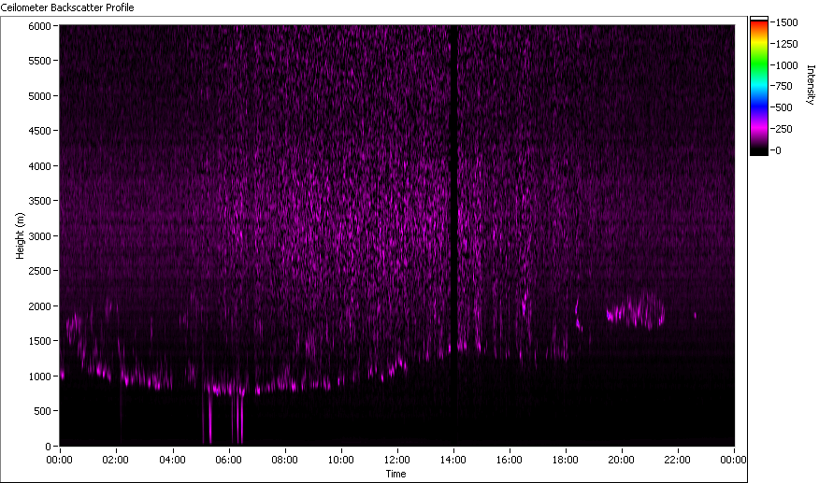Click the 12:00 time tick label
Screen dimensions: 819x483
click(x=397, y=460)
